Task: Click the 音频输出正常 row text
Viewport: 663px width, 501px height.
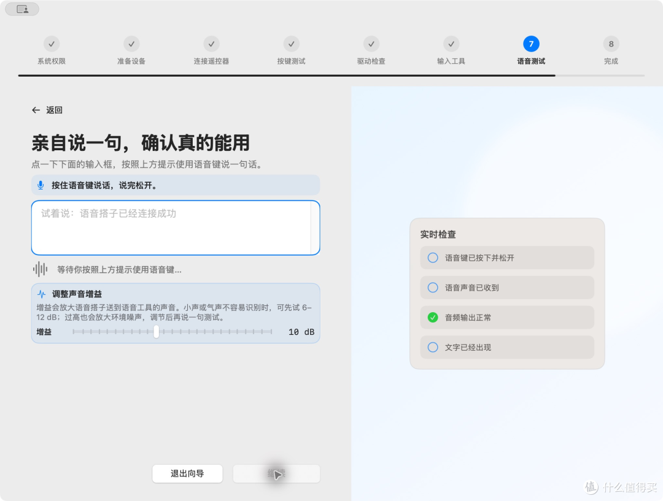Action: pyautogui.click(x=468, y=317)
